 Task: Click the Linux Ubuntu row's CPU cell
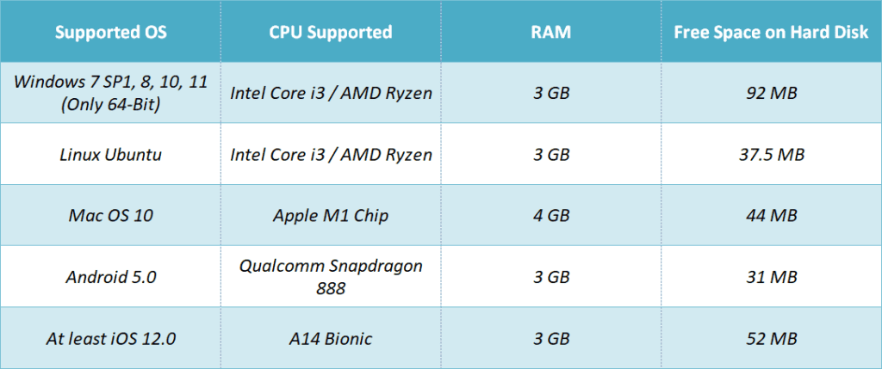pyautogui.click(x=331, y=155)
